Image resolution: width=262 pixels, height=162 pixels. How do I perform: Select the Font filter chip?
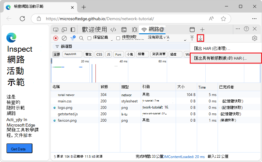pyautogui.click(x=118, y=54)
